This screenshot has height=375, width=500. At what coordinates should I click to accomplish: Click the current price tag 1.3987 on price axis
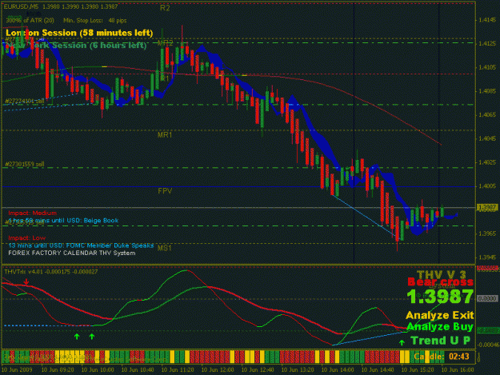click(487, 208)
